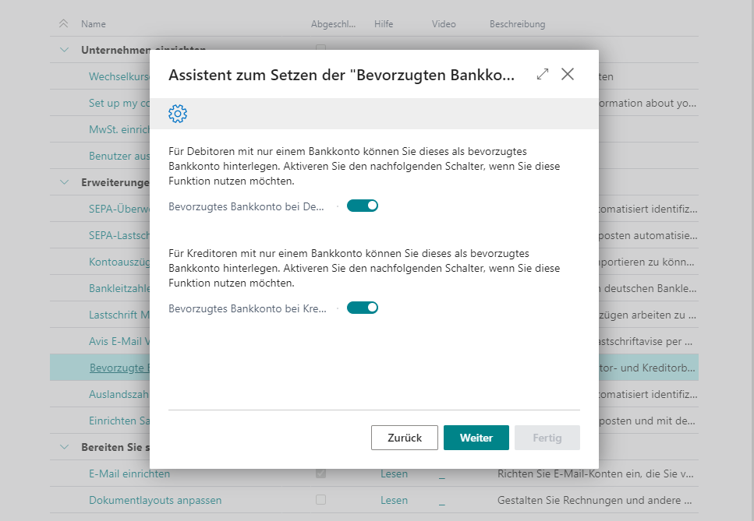Open the Bankleitzahlen setup link
Screen dimensions: 754x521
tap(119, 288)
